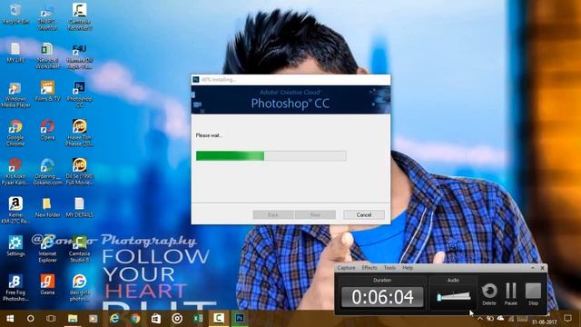This screenshot has width=581, height=327.
Task: Select Free Fog Photoshop shortcut icon
Action: pos(15,288)
